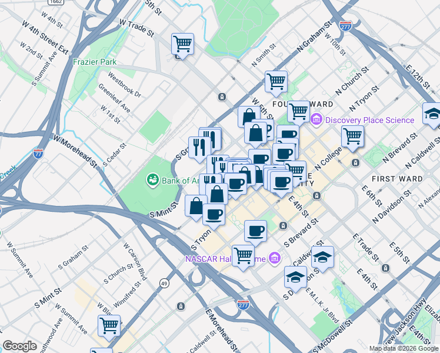Click Greenleaf Ave label
The image size is (440, 353).
[114, 98]
